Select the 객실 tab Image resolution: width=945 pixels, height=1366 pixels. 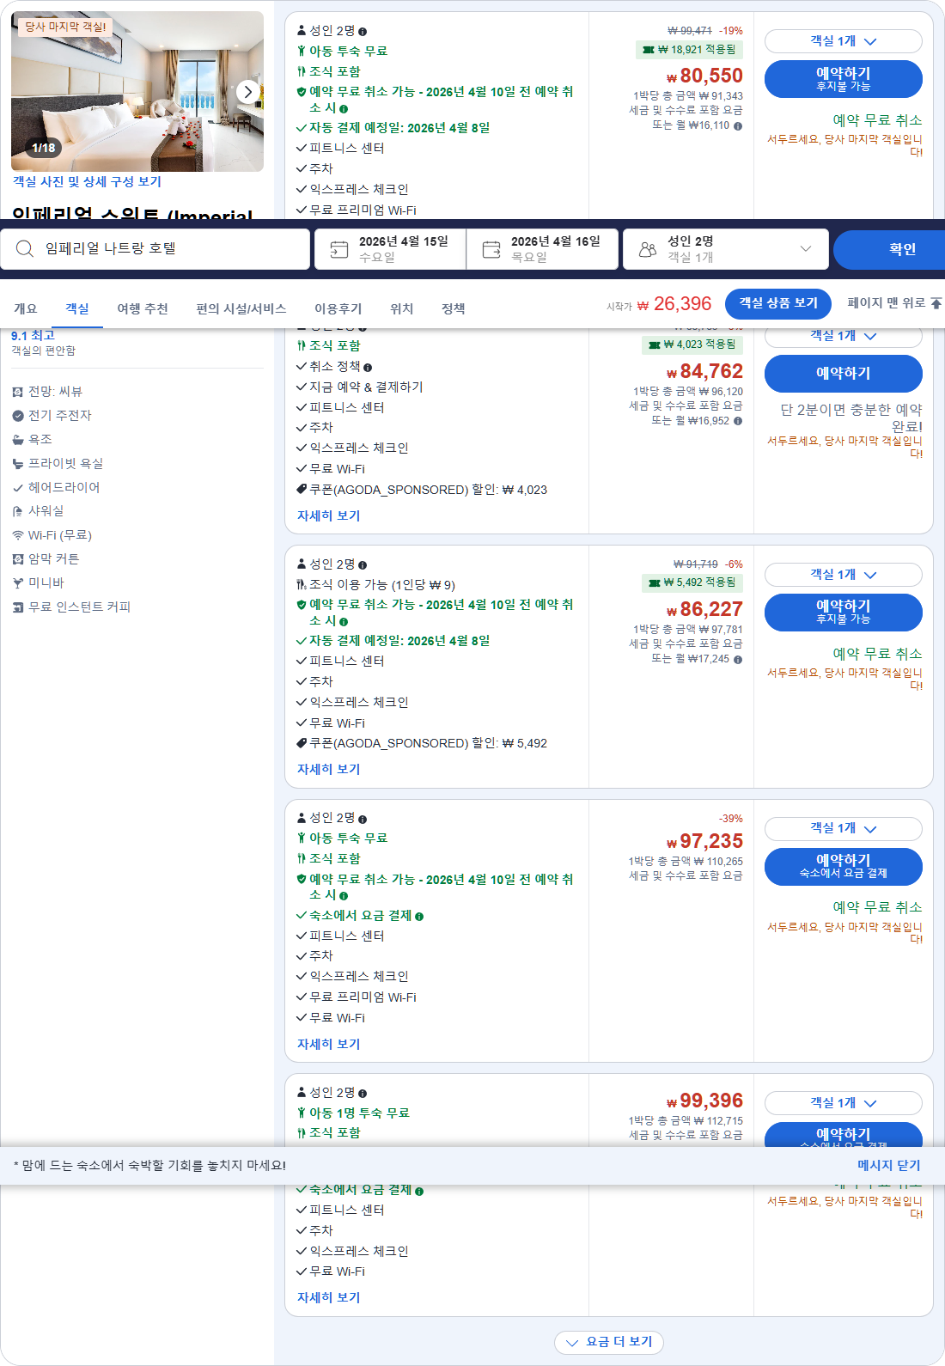pos(77,308)
